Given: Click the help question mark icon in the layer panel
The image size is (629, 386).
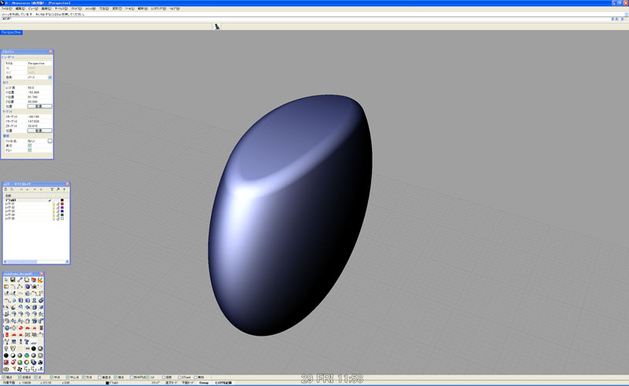Looking at the screenshot, I should coord(64,189).
